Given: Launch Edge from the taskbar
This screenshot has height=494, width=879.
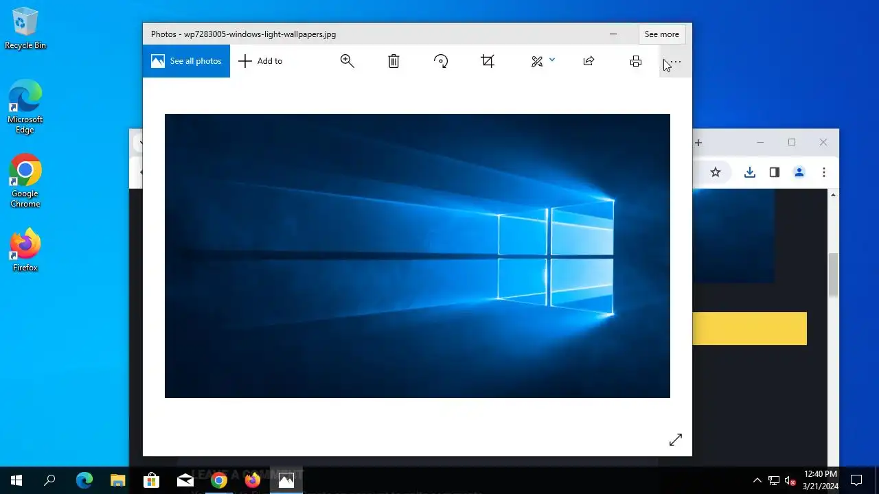Looking at the screenshot, I should (84, 480).
